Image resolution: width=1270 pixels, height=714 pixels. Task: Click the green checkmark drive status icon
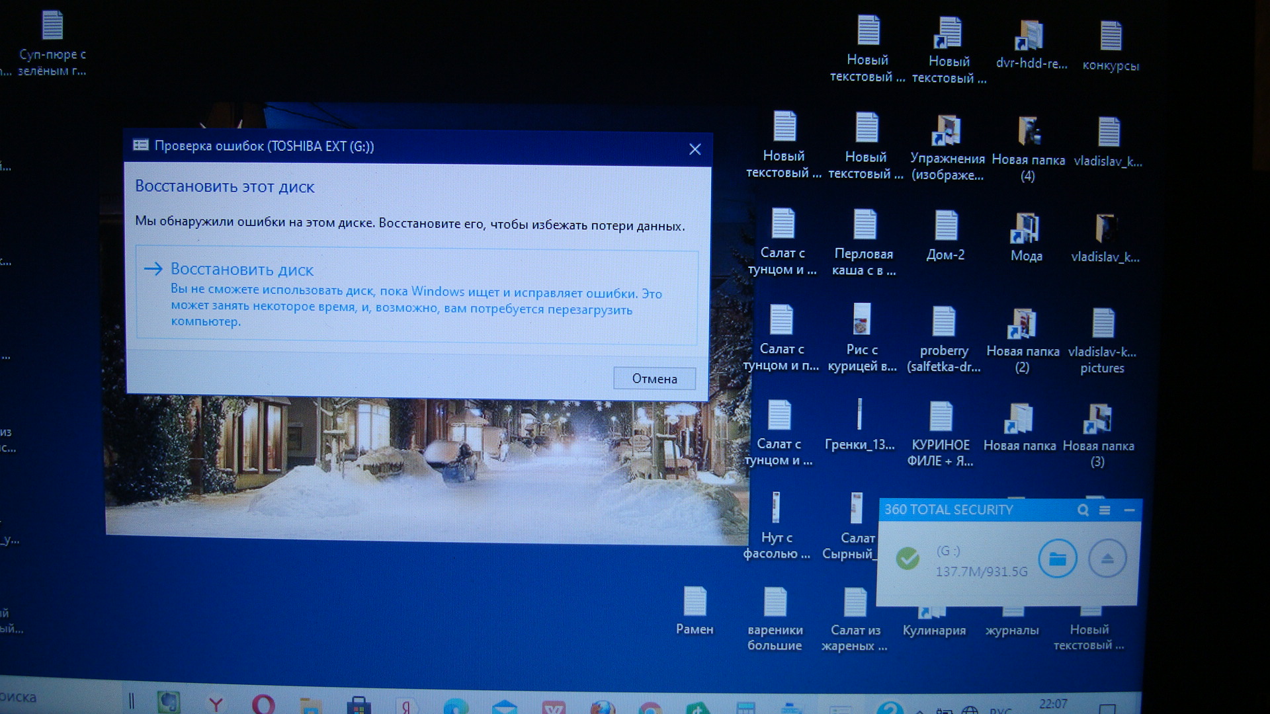pos(908,559)
